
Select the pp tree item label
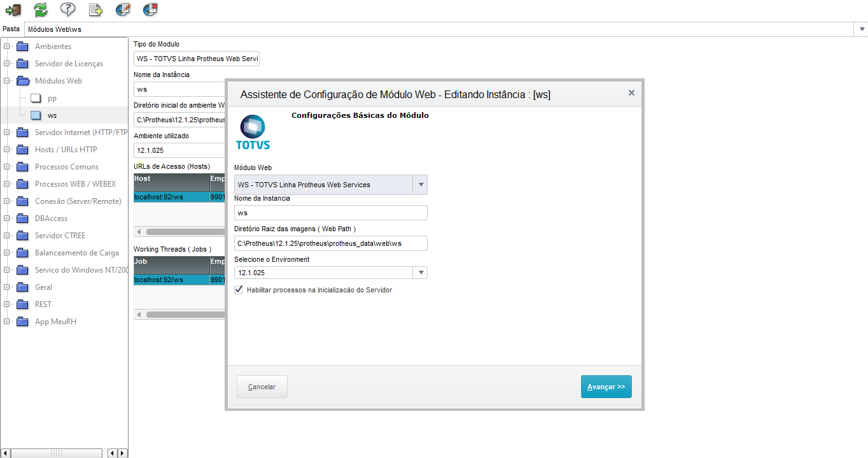[52, 99]
